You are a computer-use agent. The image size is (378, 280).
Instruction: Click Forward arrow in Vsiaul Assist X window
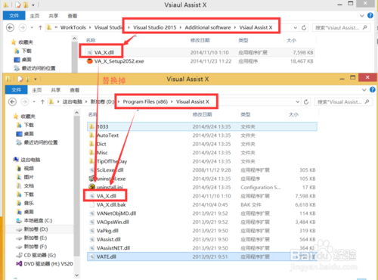click(23, 27)
